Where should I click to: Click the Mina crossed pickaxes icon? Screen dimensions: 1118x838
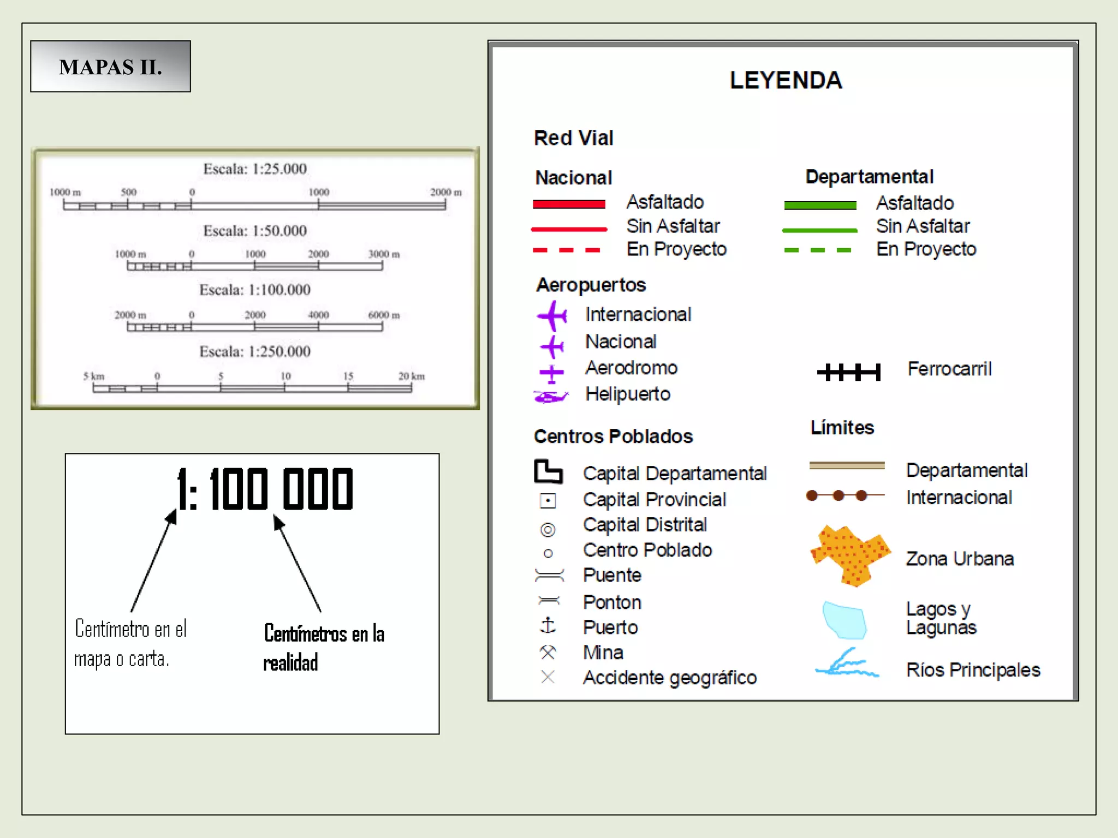coord(548,652)
